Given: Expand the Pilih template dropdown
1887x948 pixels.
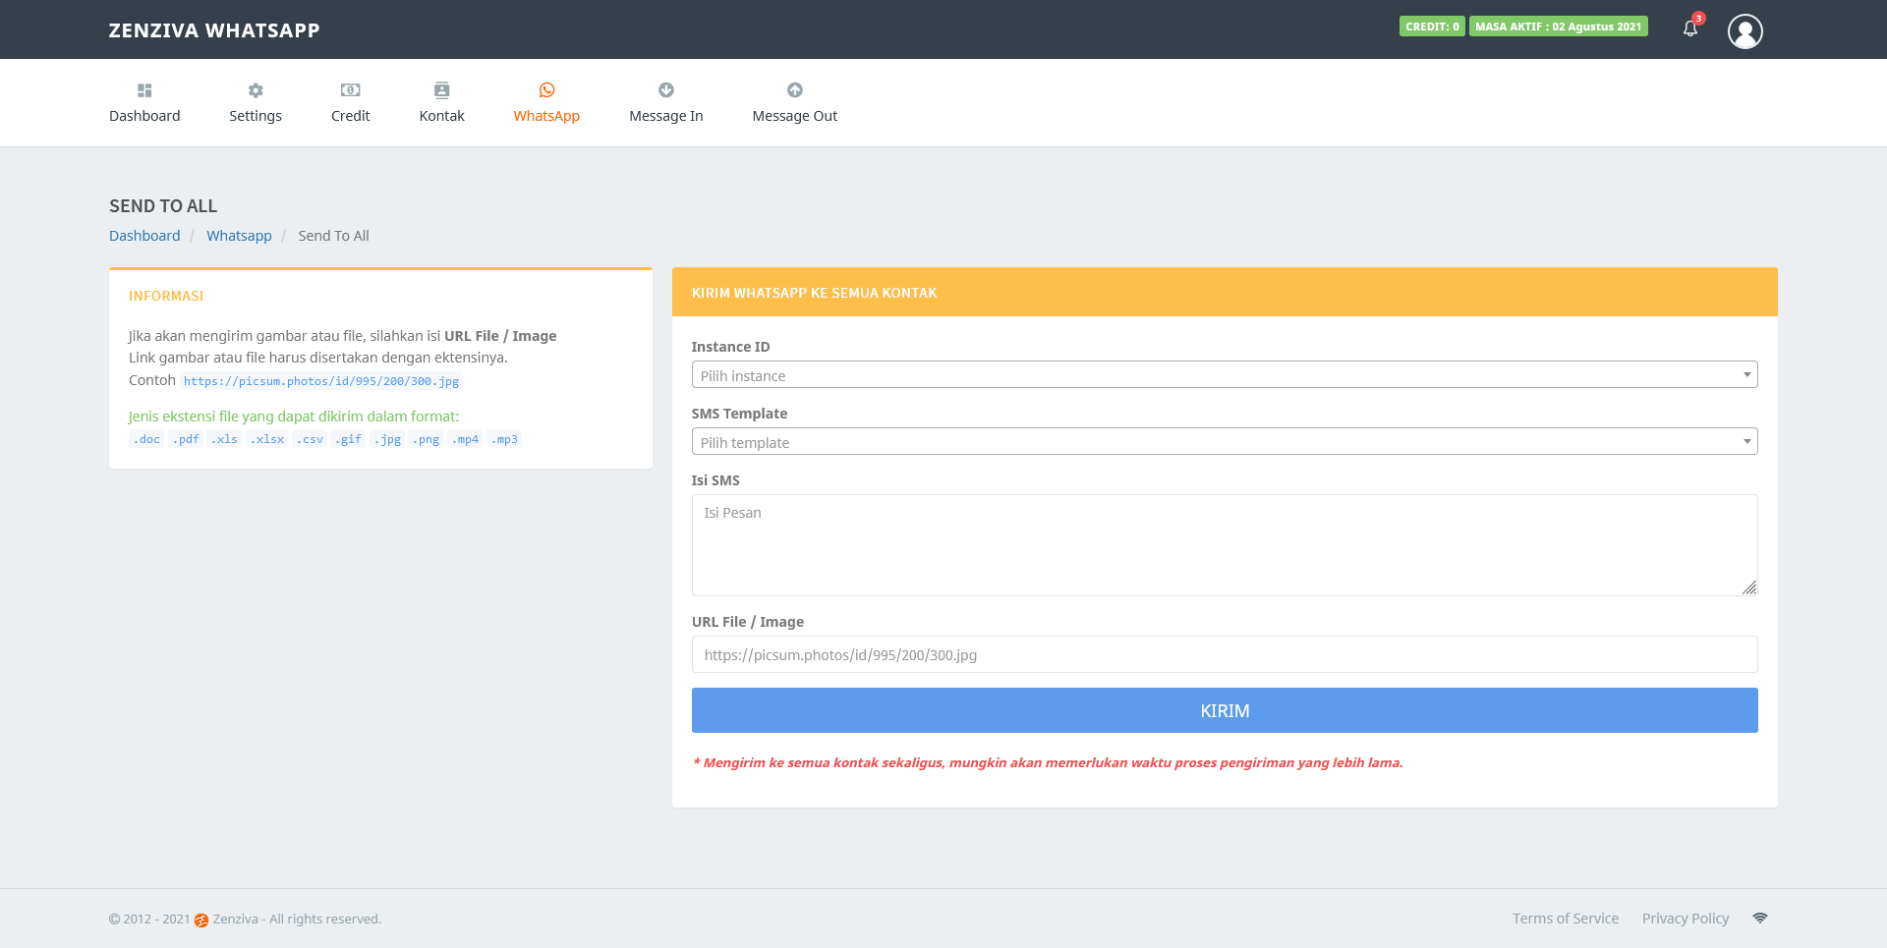Looking at the screenshot, I should [x=1225, y=442].
